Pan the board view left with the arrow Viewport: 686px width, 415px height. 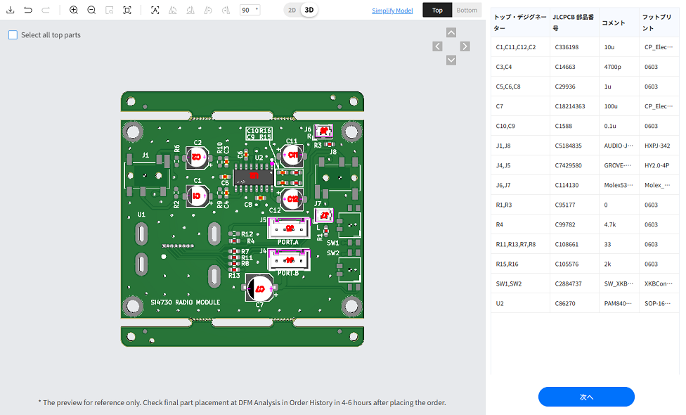[437, 46]
